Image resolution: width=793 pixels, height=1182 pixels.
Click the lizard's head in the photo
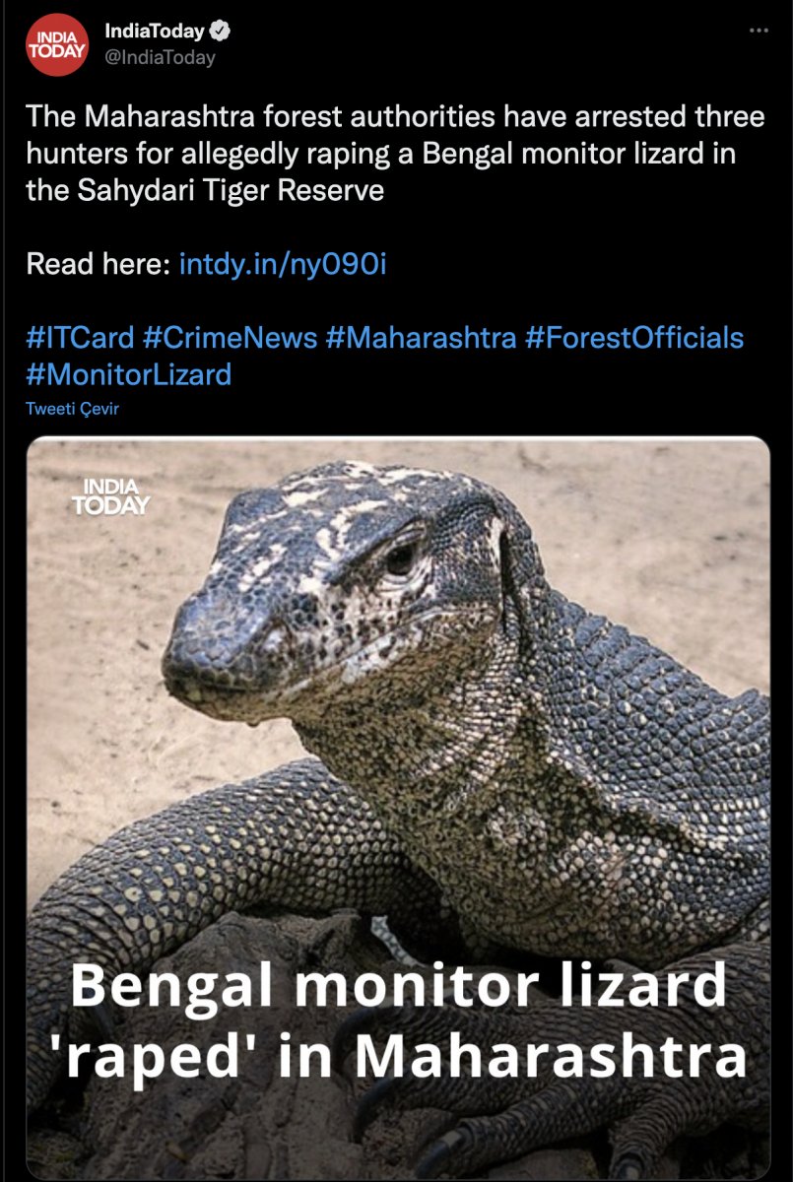point(335,591)
